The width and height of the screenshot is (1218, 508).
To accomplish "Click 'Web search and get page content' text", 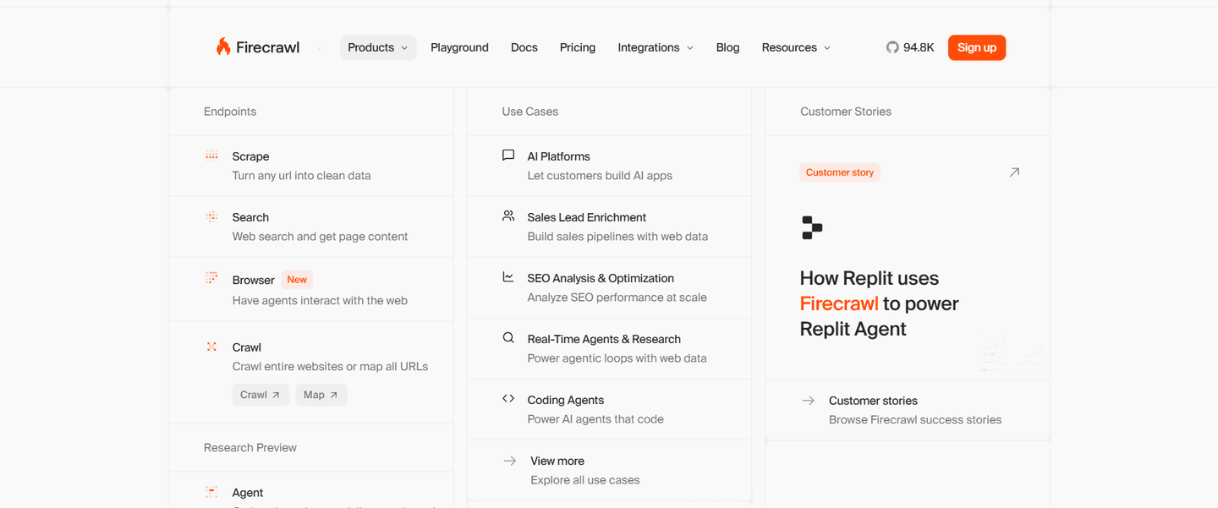I will pos(321,237).
